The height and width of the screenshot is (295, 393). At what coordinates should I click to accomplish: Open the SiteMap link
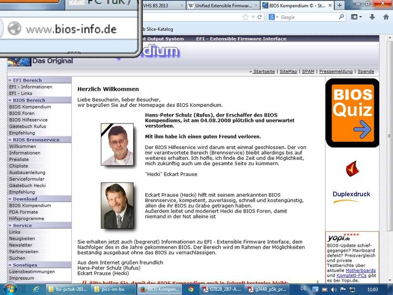click(288, 71)
